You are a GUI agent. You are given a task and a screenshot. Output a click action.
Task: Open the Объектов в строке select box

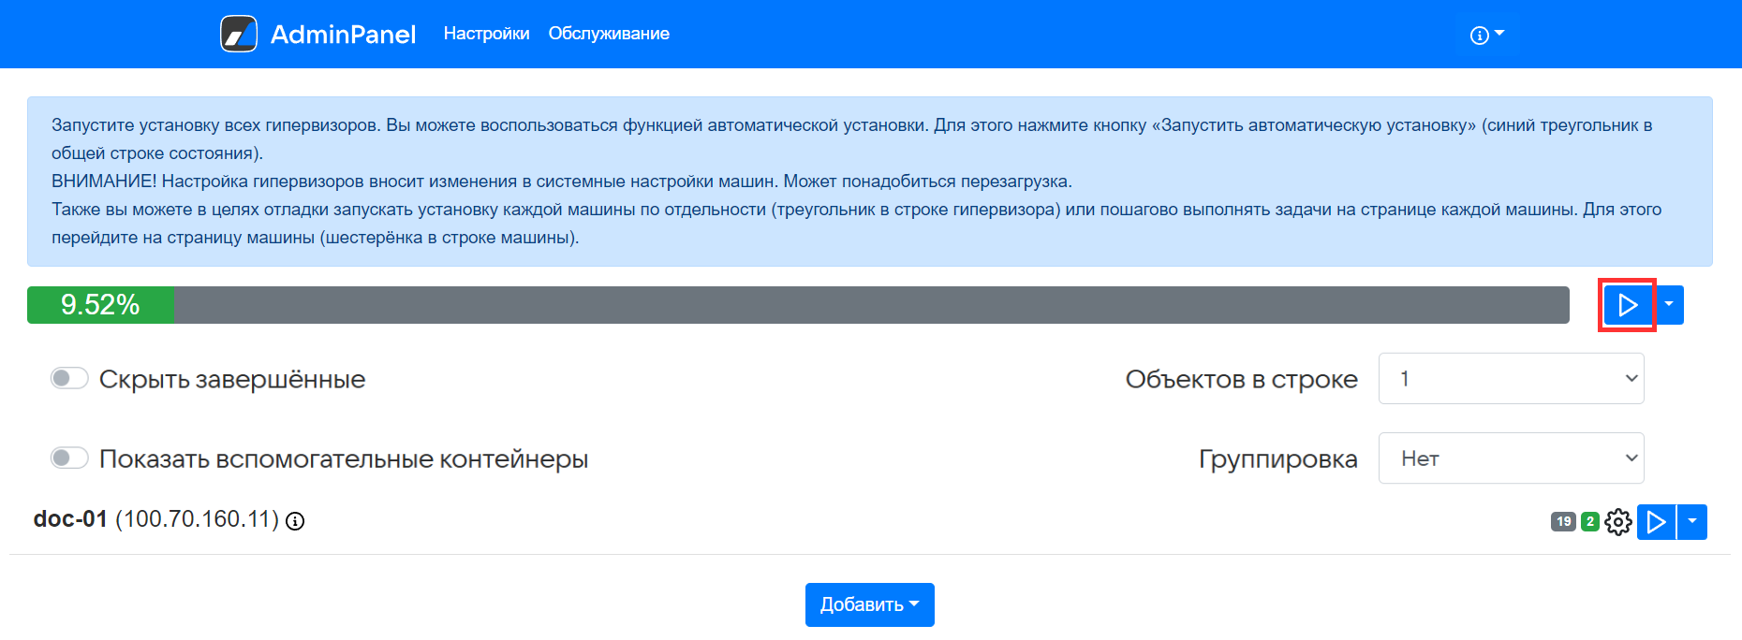(x=1511, y=379)
